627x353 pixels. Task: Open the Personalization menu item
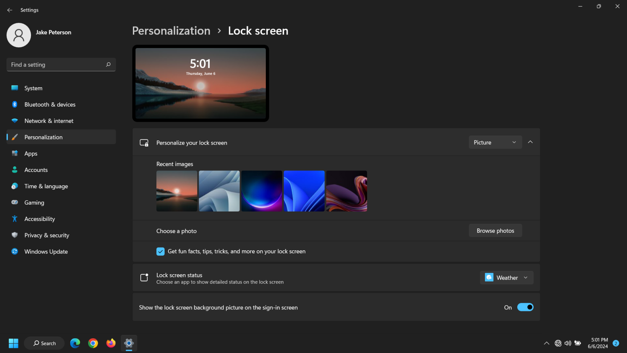click(x=43, y=136)
